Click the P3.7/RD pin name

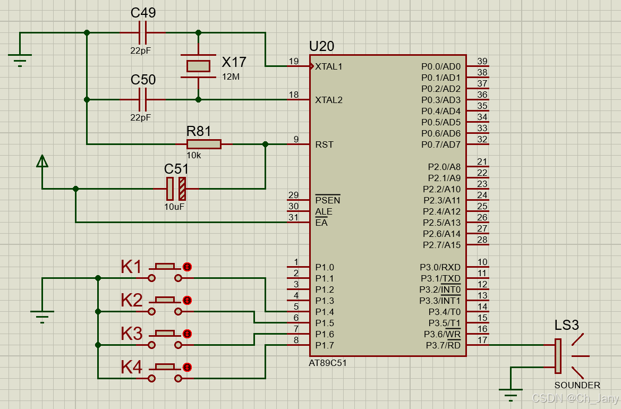(x=444, y=345)
